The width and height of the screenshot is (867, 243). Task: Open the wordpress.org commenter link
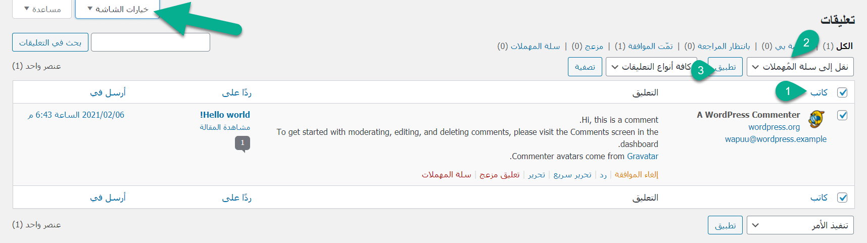[x=774, y=127]
